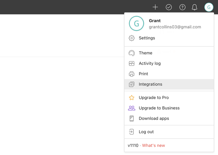The image size is (218, 155).
Task: Open the productivity checkmark icon
Action: (x=169, y=7)
